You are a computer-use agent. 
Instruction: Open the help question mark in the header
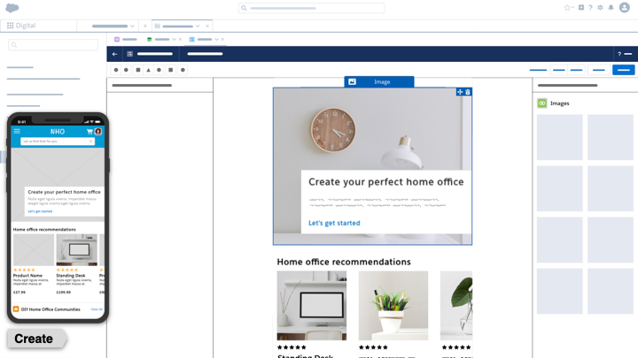click(590, 8)
